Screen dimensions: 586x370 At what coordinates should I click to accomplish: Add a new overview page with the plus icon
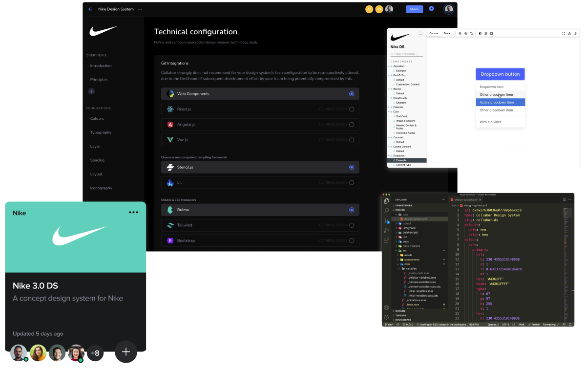click(91, 91)
